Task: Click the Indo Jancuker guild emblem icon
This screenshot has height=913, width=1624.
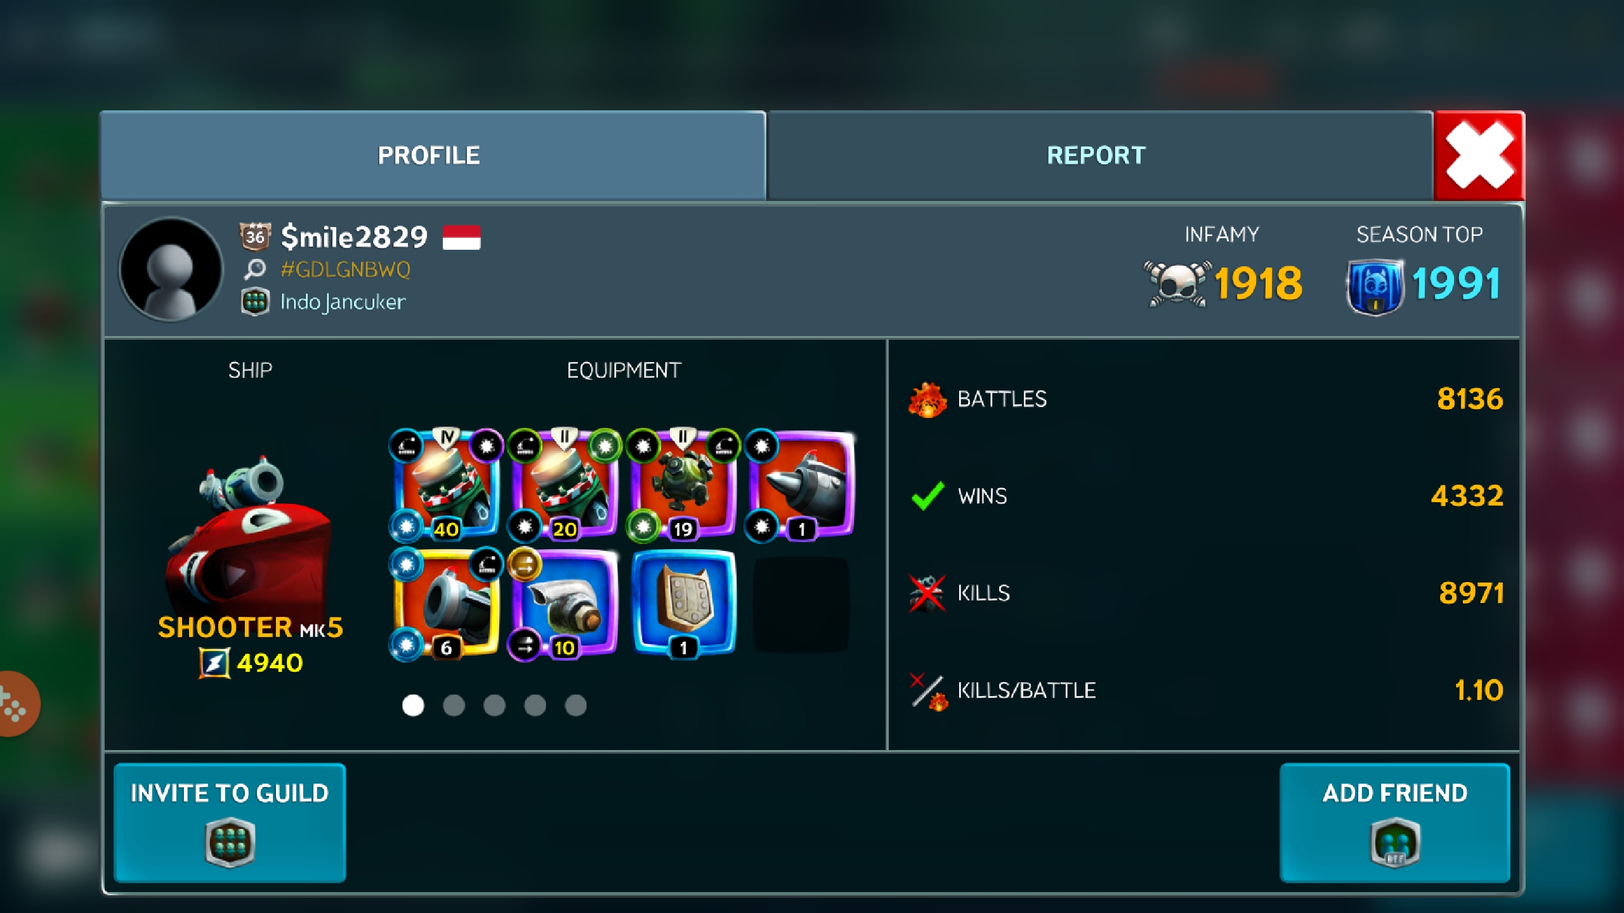Action: [x=255, y=302]
